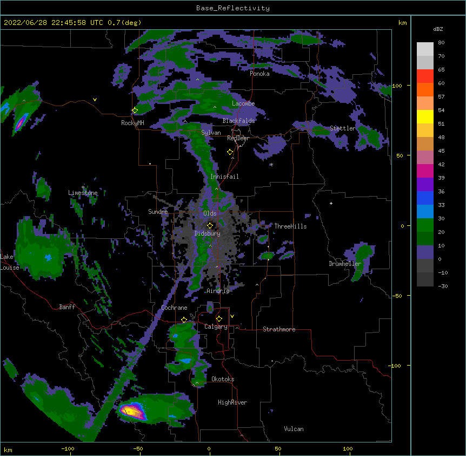Click the RockyMH label
Screen dimensions: 466x456
(132, 123)
